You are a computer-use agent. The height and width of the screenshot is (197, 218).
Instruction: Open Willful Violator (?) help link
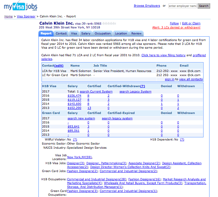click(75, 140)
